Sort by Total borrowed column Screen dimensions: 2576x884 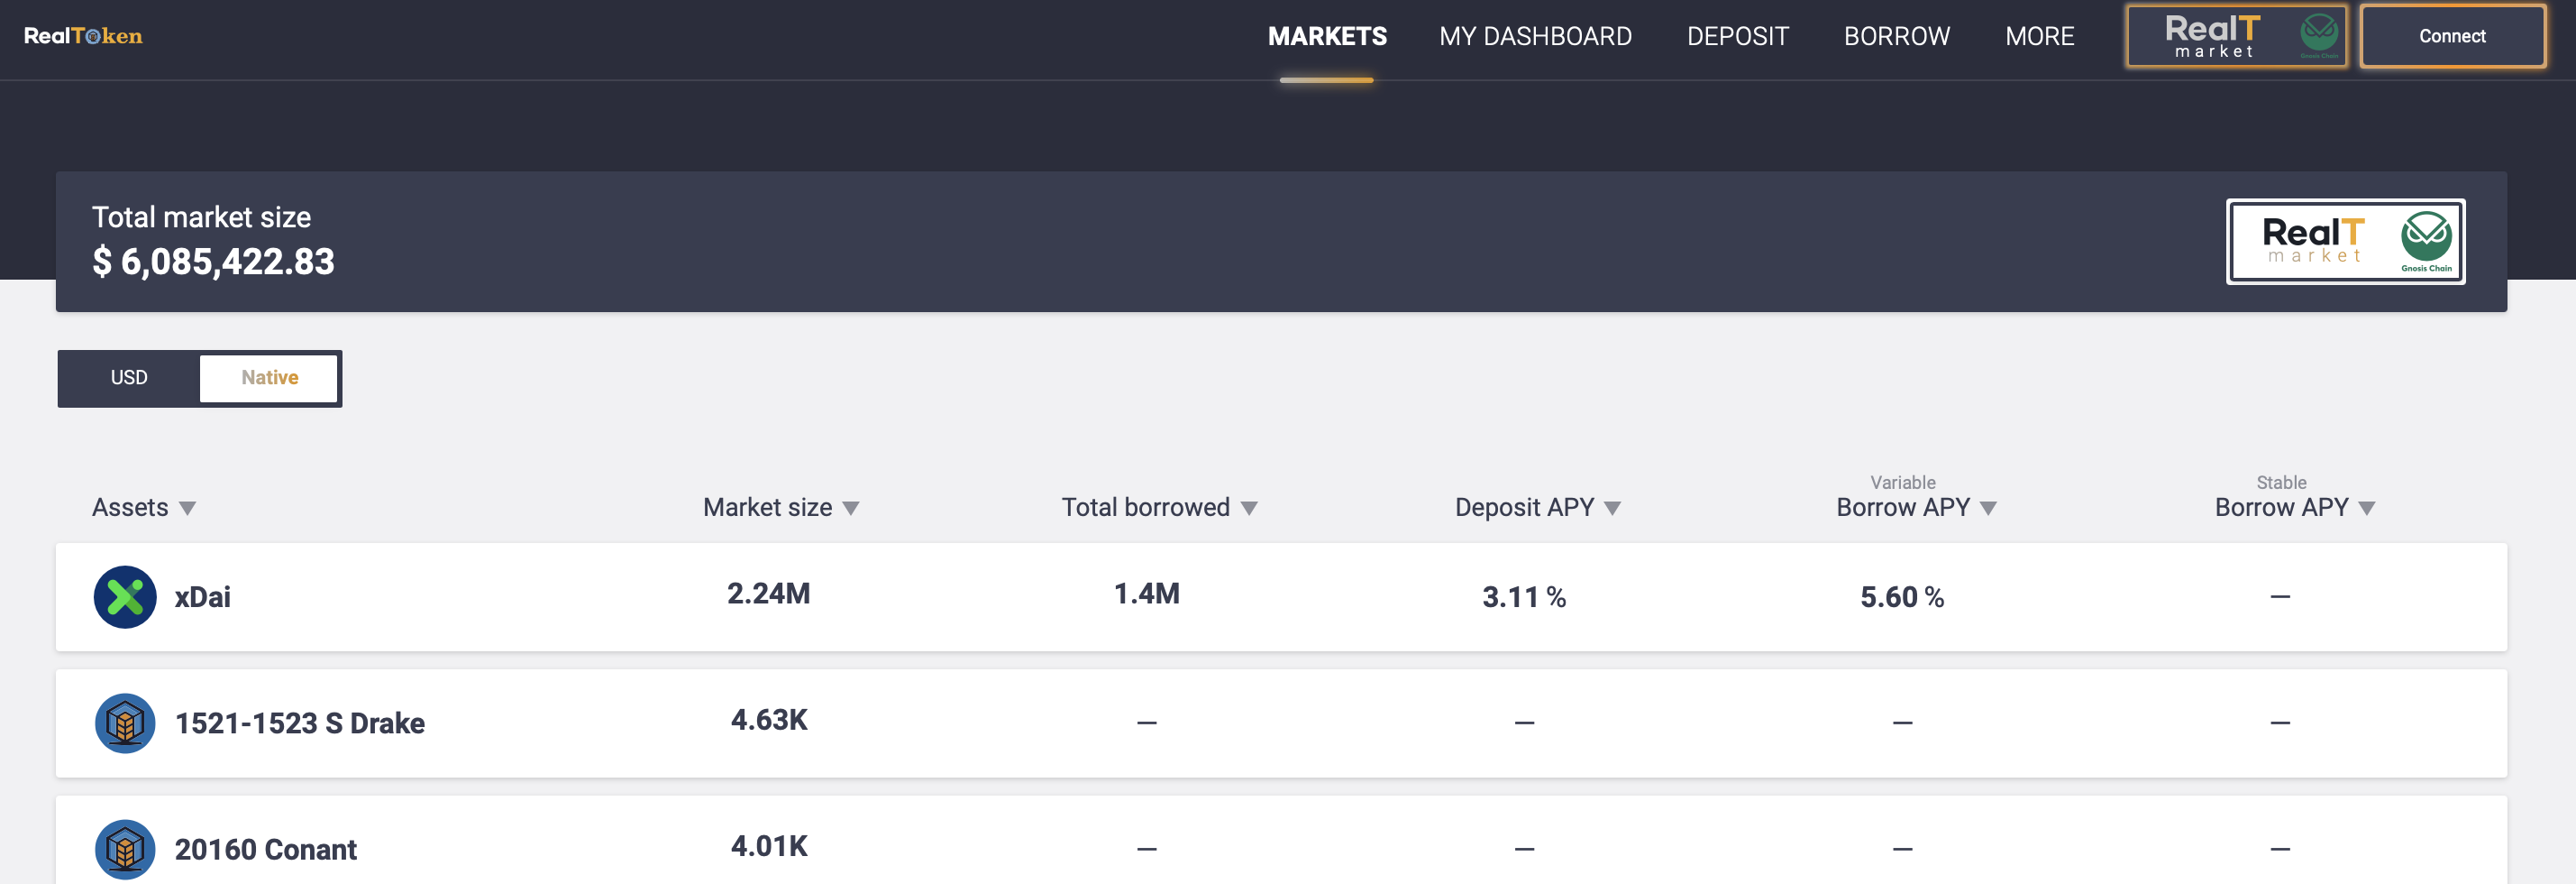point(1159,508)
